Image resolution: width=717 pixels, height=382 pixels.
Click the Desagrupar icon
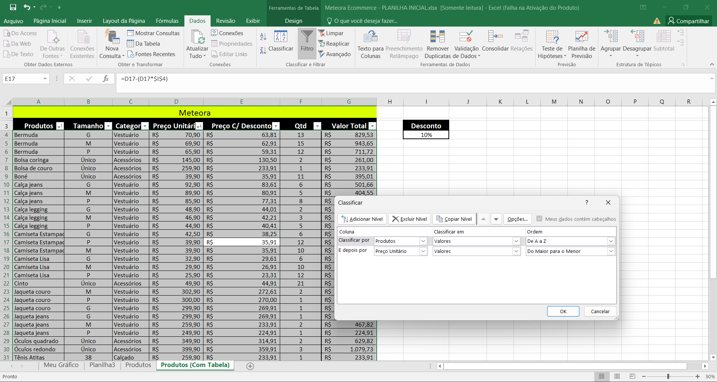tap(637, 36)
